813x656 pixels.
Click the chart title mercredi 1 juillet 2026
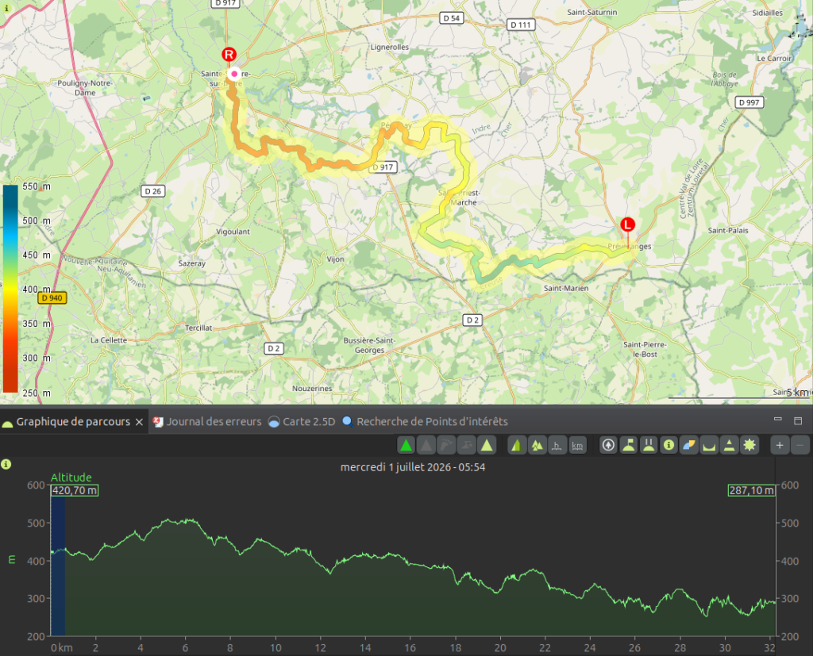coord(413,467)
